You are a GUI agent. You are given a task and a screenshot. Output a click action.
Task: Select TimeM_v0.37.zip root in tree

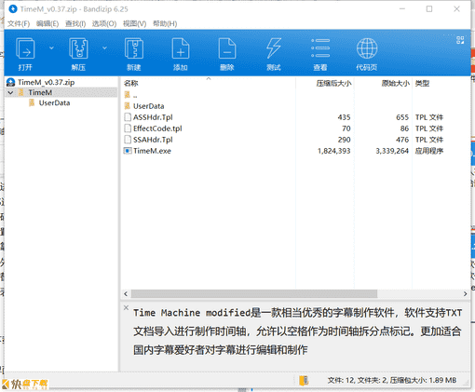(46, 82)
